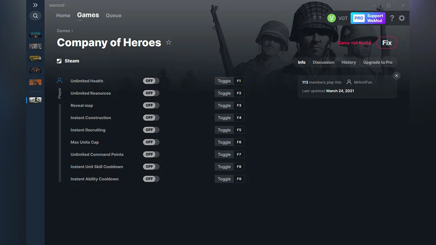Toggle Instant Construction switch
Screen dimensions: 436x245
point(151,118)
